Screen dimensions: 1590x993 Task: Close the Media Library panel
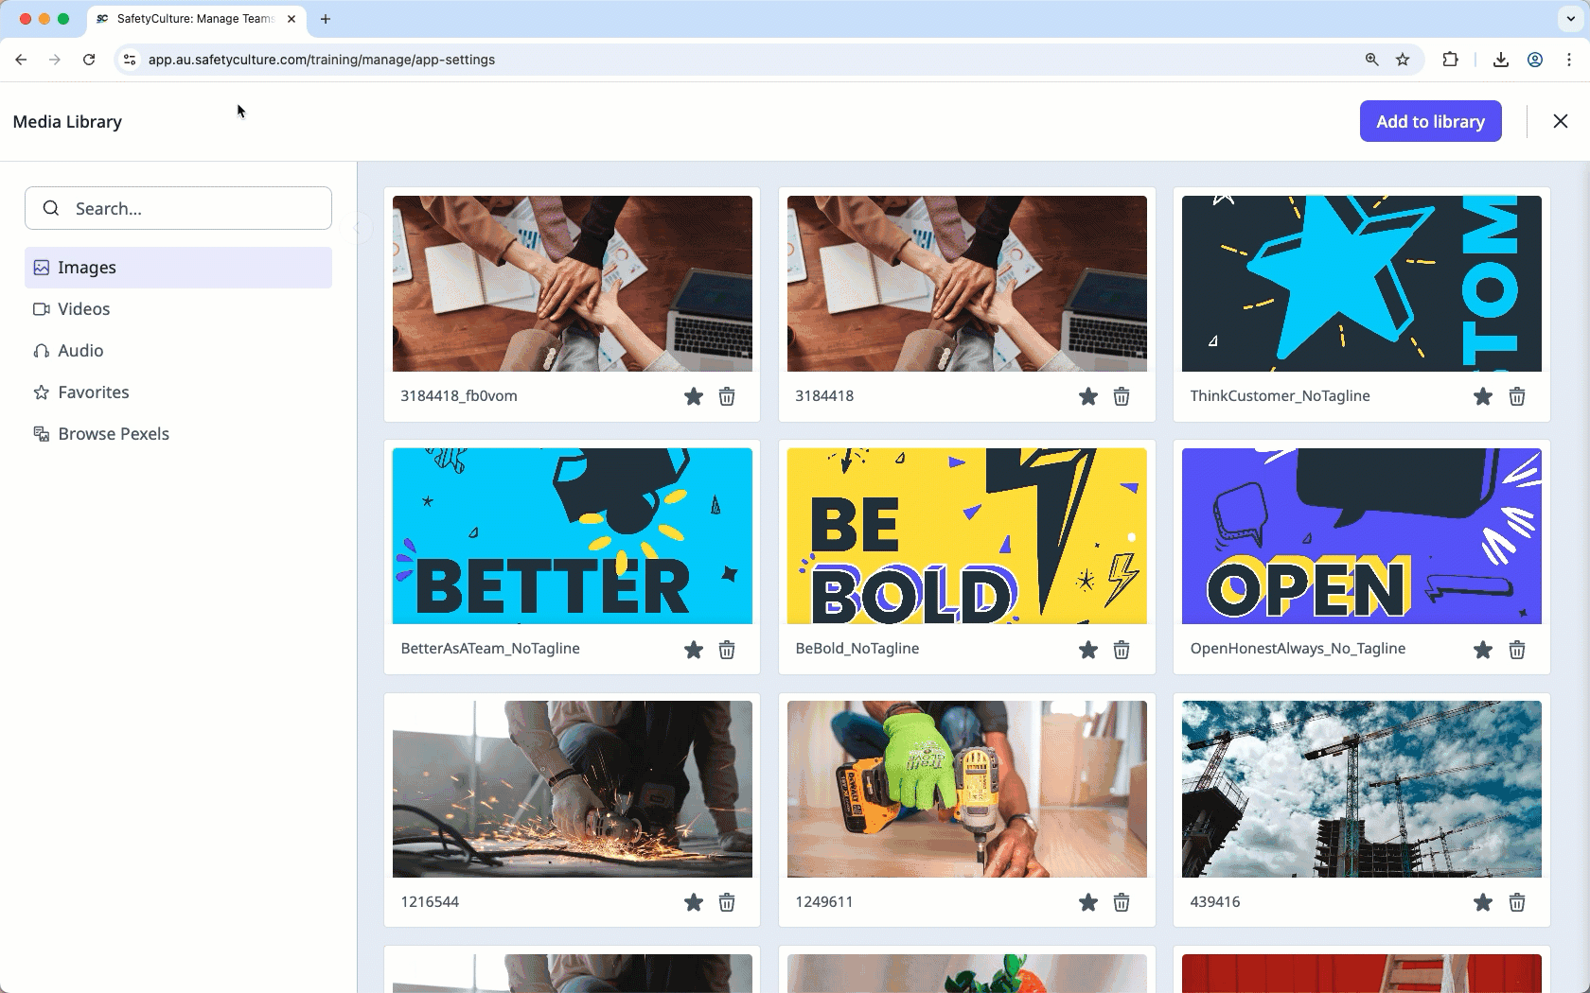point(1561,121)
